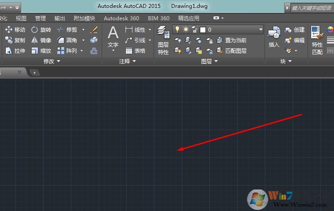Click layer 0 white color swatch
The height and width of the screenshot is (211, 334).
(x=203, y=30)
